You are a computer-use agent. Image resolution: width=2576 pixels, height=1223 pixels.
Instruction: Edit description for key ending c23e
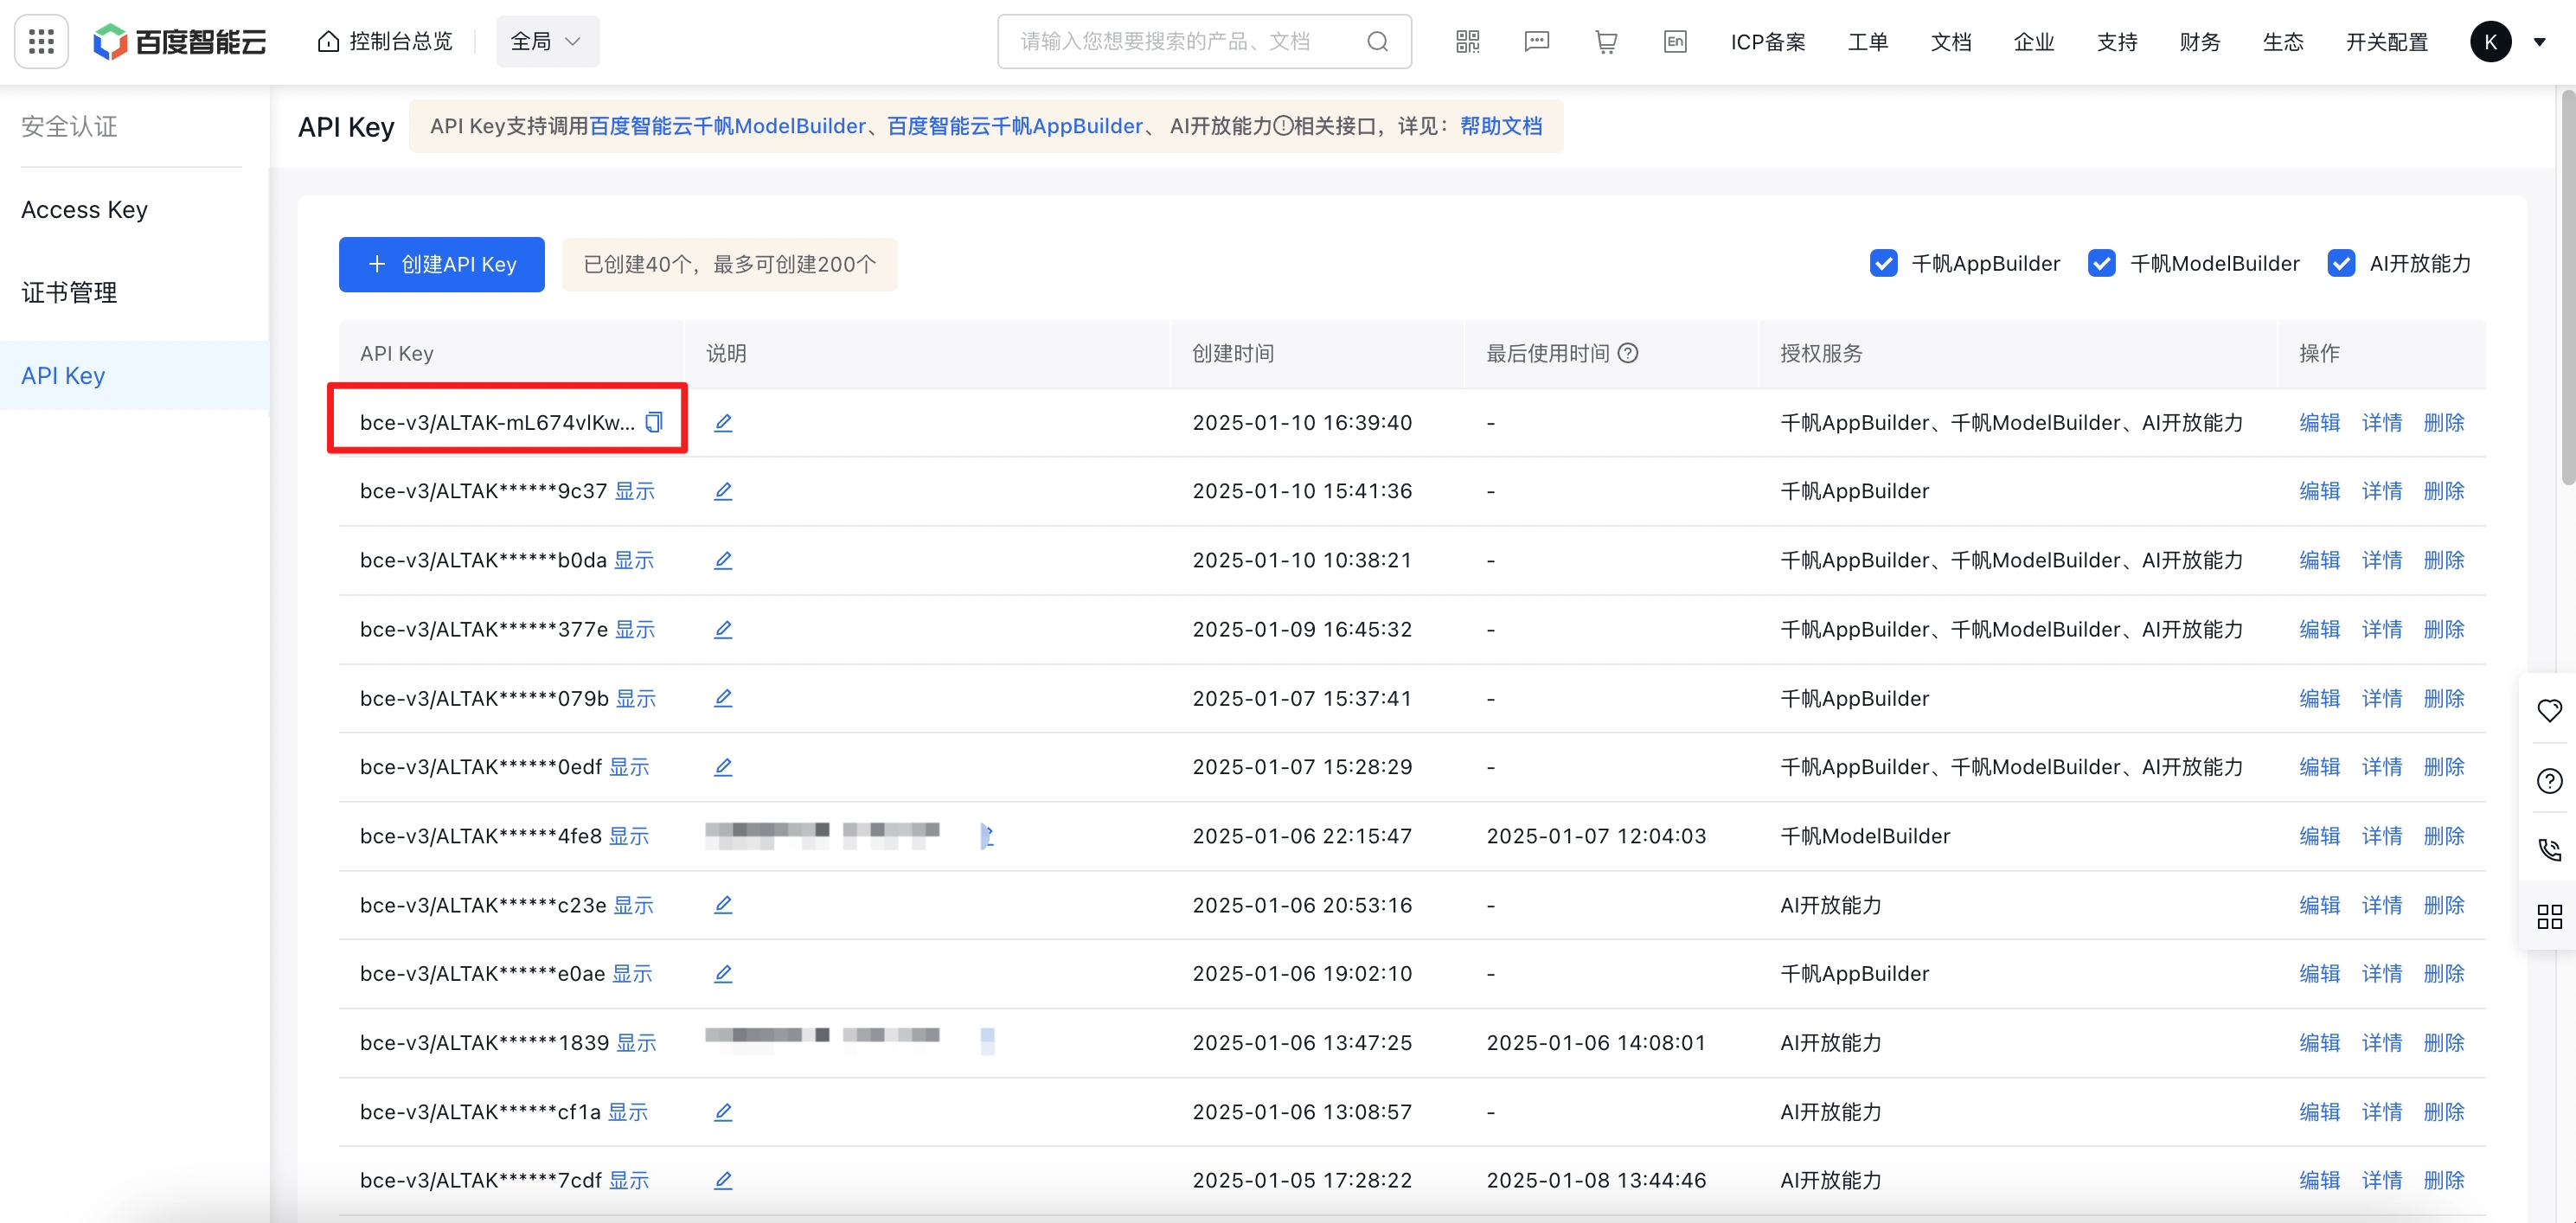point(723,905)
